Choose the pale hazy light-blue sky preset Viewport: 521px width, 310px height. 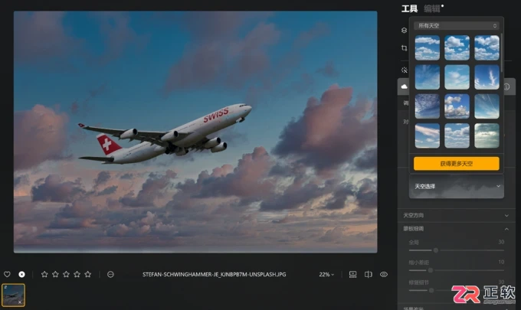coord(457,77)
